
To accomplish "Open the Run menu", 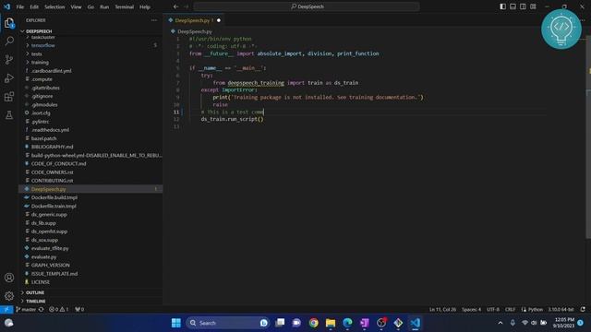I will click(104, 6).
